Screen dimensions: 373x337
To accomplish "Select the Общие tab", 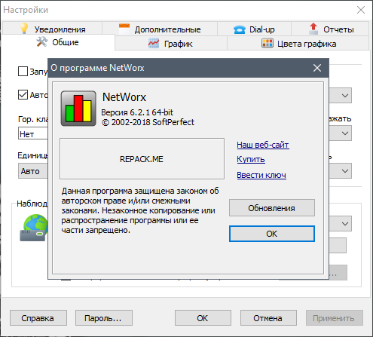I will pyautogui.click(x=57, y=42).
